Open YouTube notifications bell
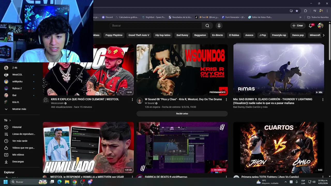The width and height of the screenshot is (331, 186). tap(311, 26)
